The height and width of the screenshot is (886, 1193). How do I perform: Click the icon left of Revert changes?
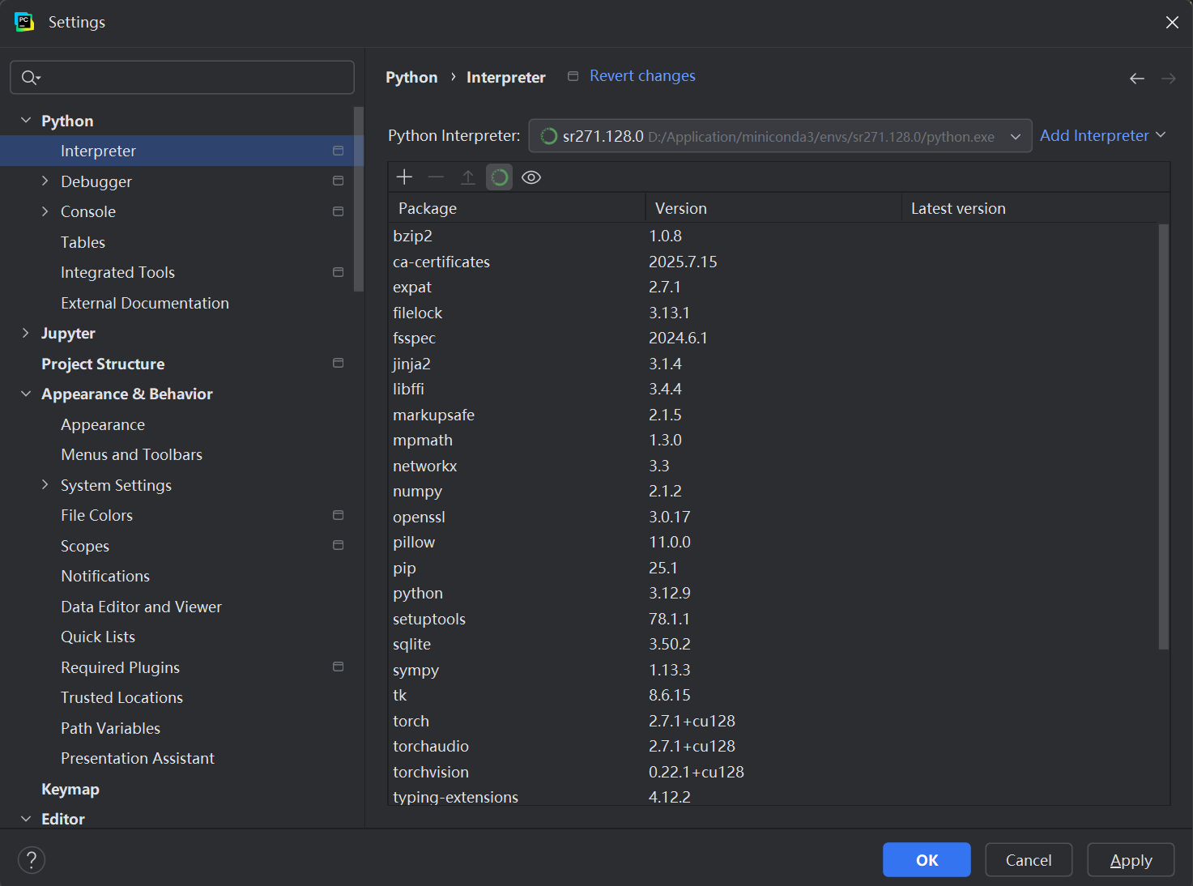click(573, 76)
